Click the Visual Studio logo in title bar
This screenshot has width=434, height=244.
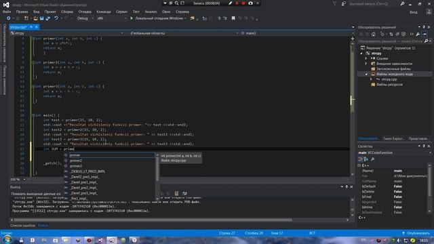[x=6, y=5]
